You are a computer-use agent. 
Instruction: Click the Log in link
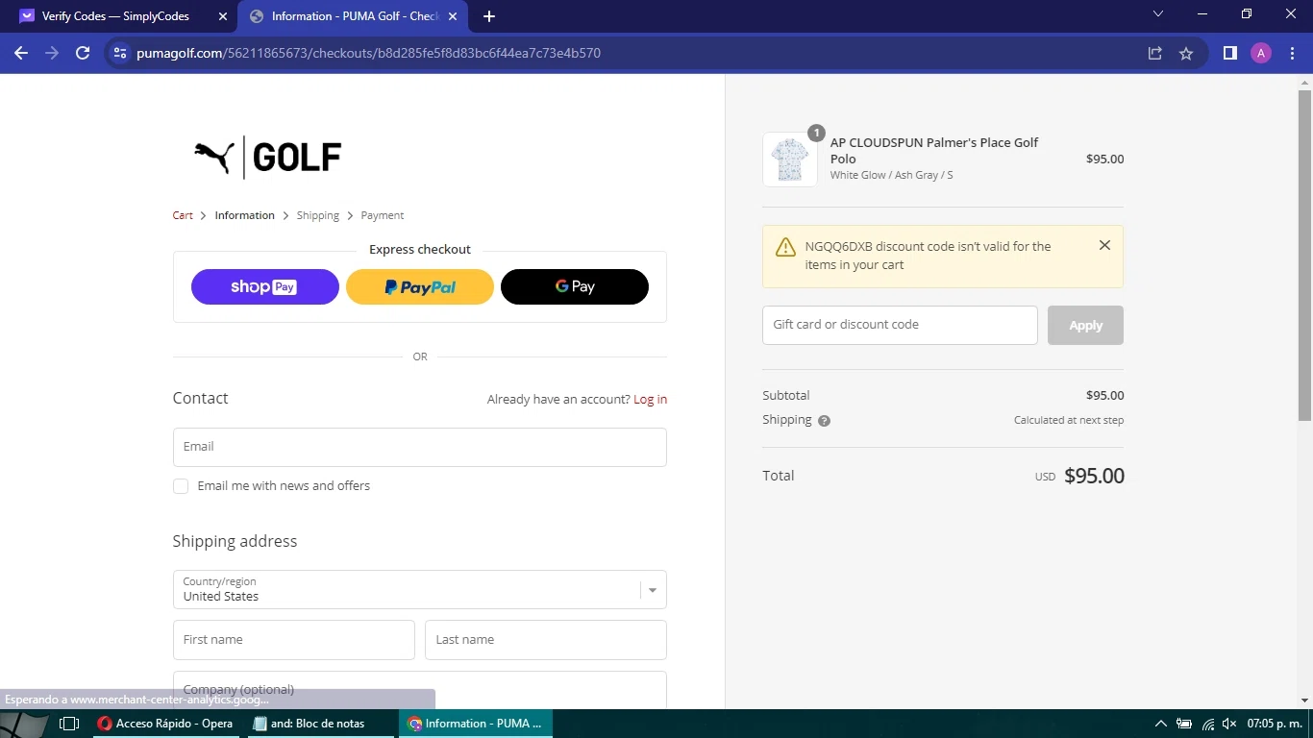[x=650, y=399]
